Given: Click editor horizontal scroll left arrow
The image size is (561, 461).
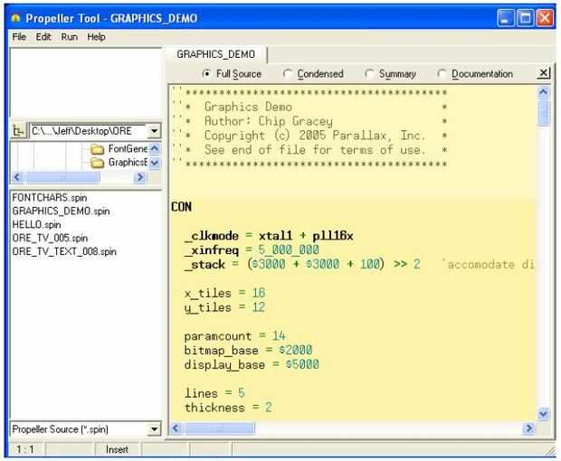Looking at the screenshot, I should point(176,428).
